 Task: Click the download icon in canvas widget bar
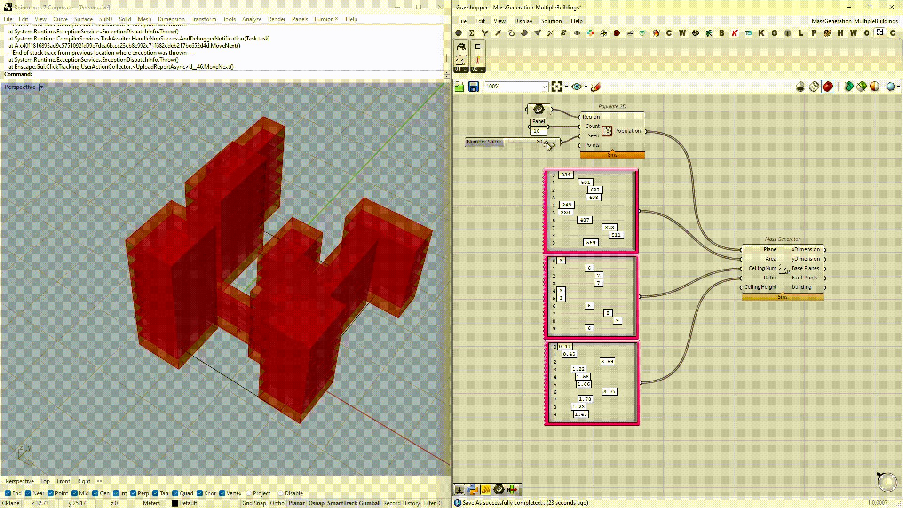coord(459,490)
